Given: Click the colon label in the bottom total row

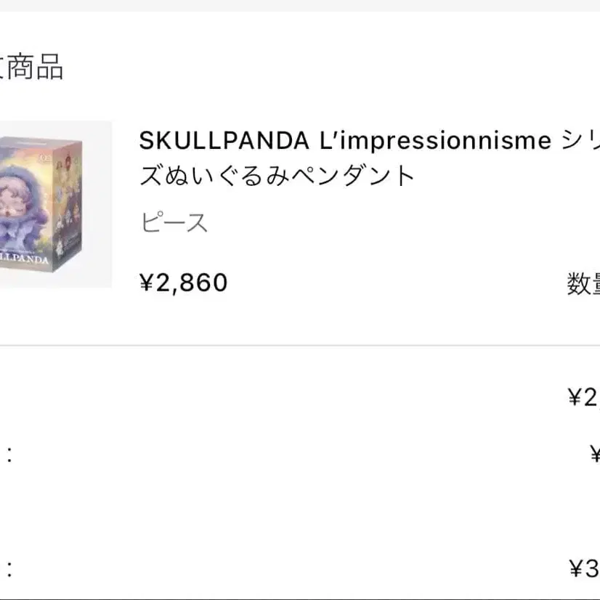Looking at the screenshot, I should click(9, 568).
